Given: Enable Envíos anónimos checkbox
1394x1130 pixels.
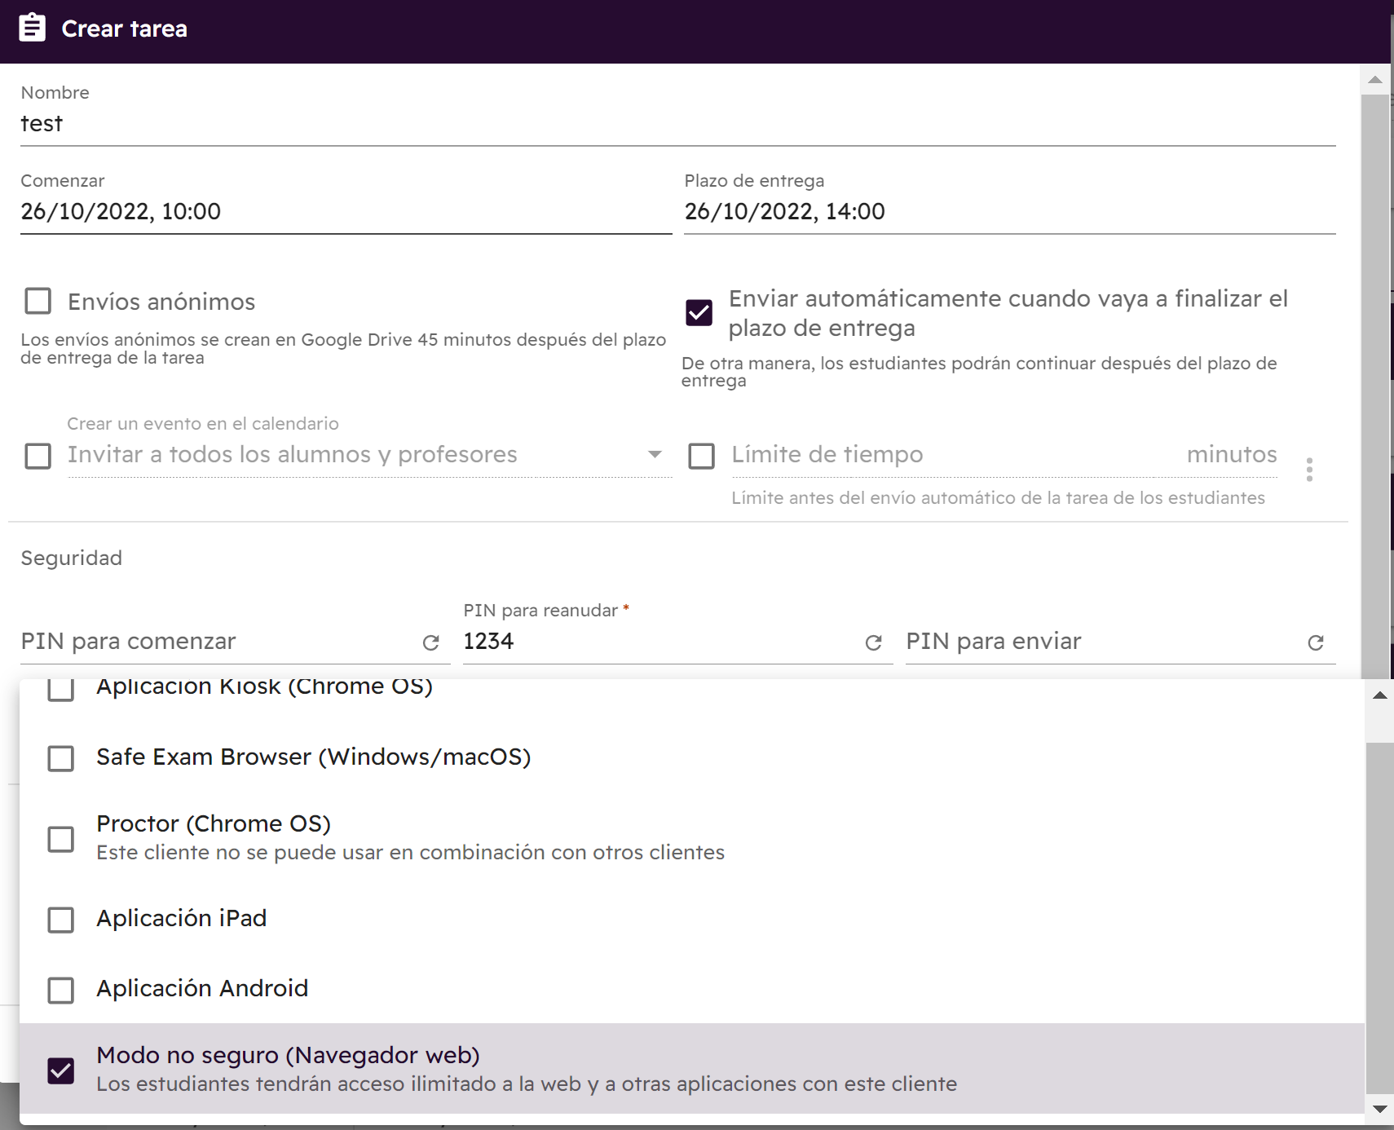Looking at the screenshot, I should click(38, 301).
